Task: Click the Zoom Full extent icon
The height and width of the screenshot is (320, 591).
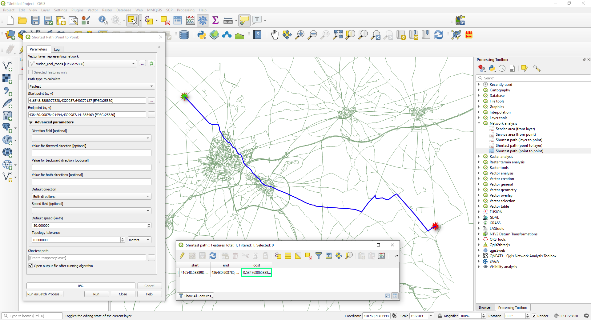Action: [338, 34]
